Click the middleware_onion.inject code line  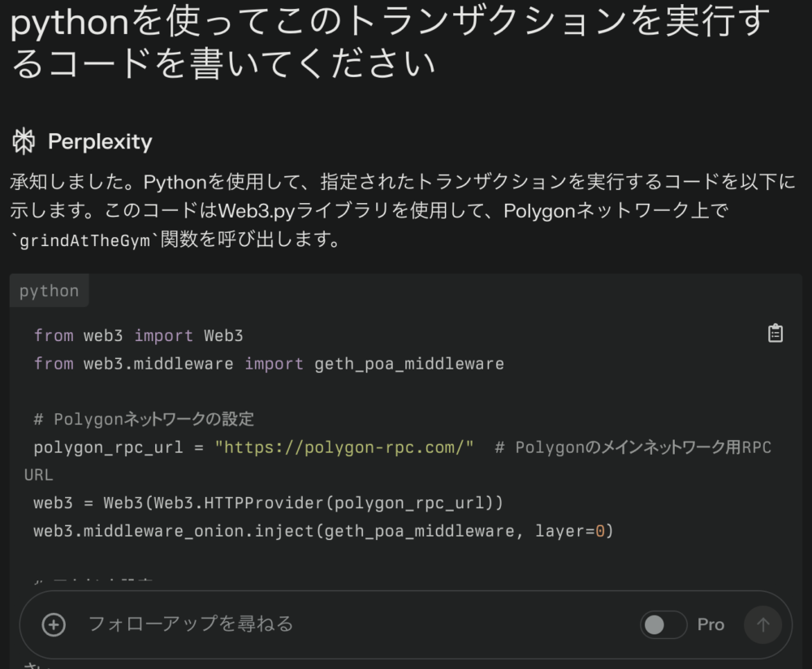pyautogui.click(x=324, y=531)
